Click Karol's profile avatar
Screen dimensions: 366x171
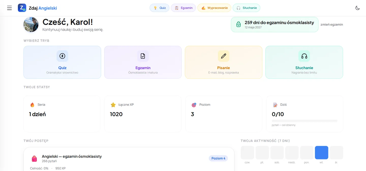31,25
